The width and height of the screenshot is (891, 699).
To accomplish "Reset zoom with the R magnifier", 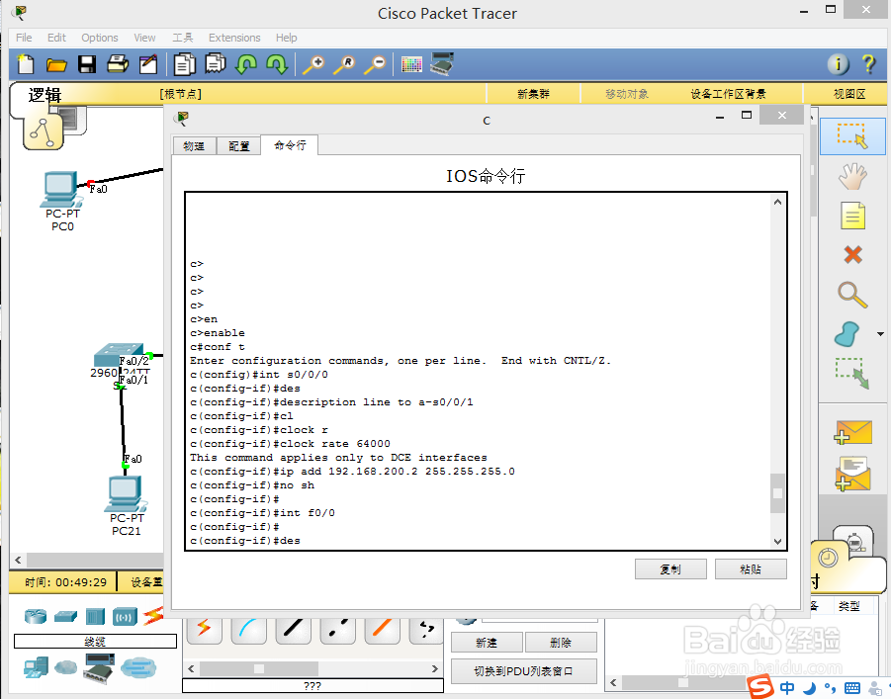I will pos(344,64).
